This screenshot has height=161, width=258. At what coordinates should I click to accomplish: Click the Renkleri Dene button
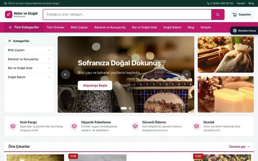(x=244, y=31)
